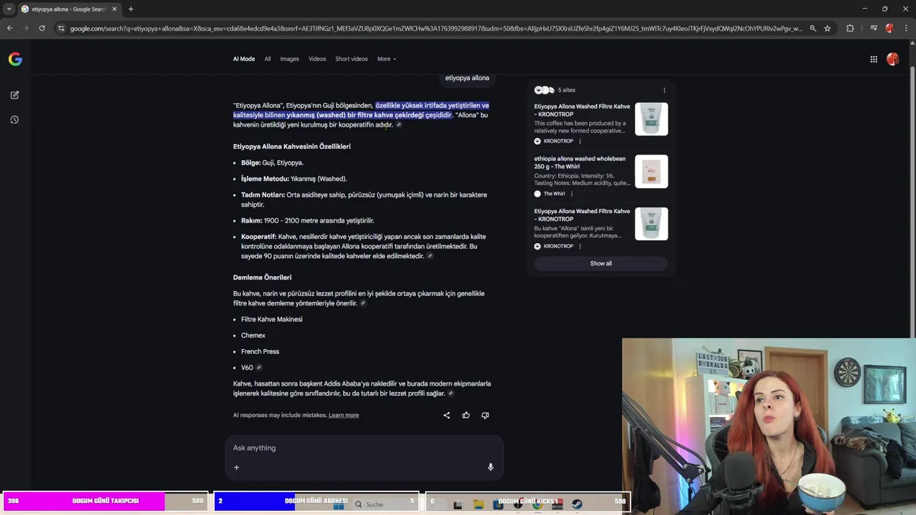Image resolution: width=916 pixels, height=515 pixels.
Task: Share the AI response
Action: (x=447, y=415)
